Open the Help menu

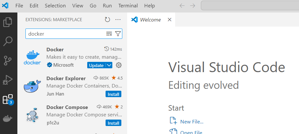(x=149, y=6)
